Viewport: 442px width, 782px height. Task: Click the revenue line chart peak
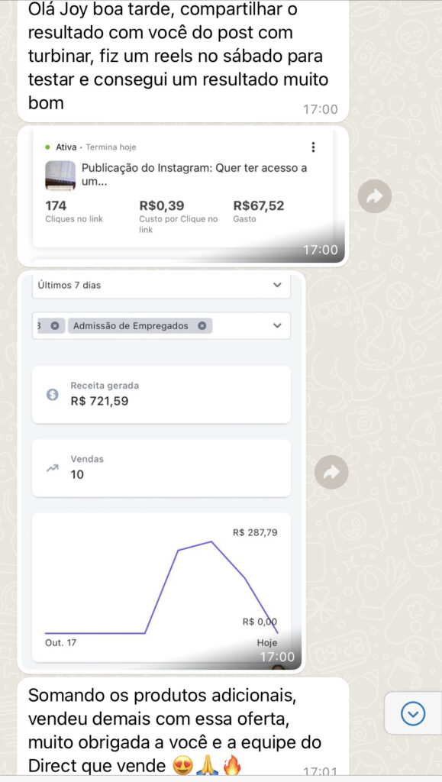(211, 541)
